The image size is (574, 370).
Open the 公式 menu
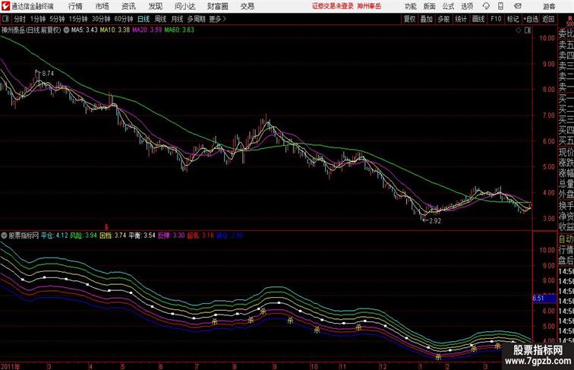448,6
